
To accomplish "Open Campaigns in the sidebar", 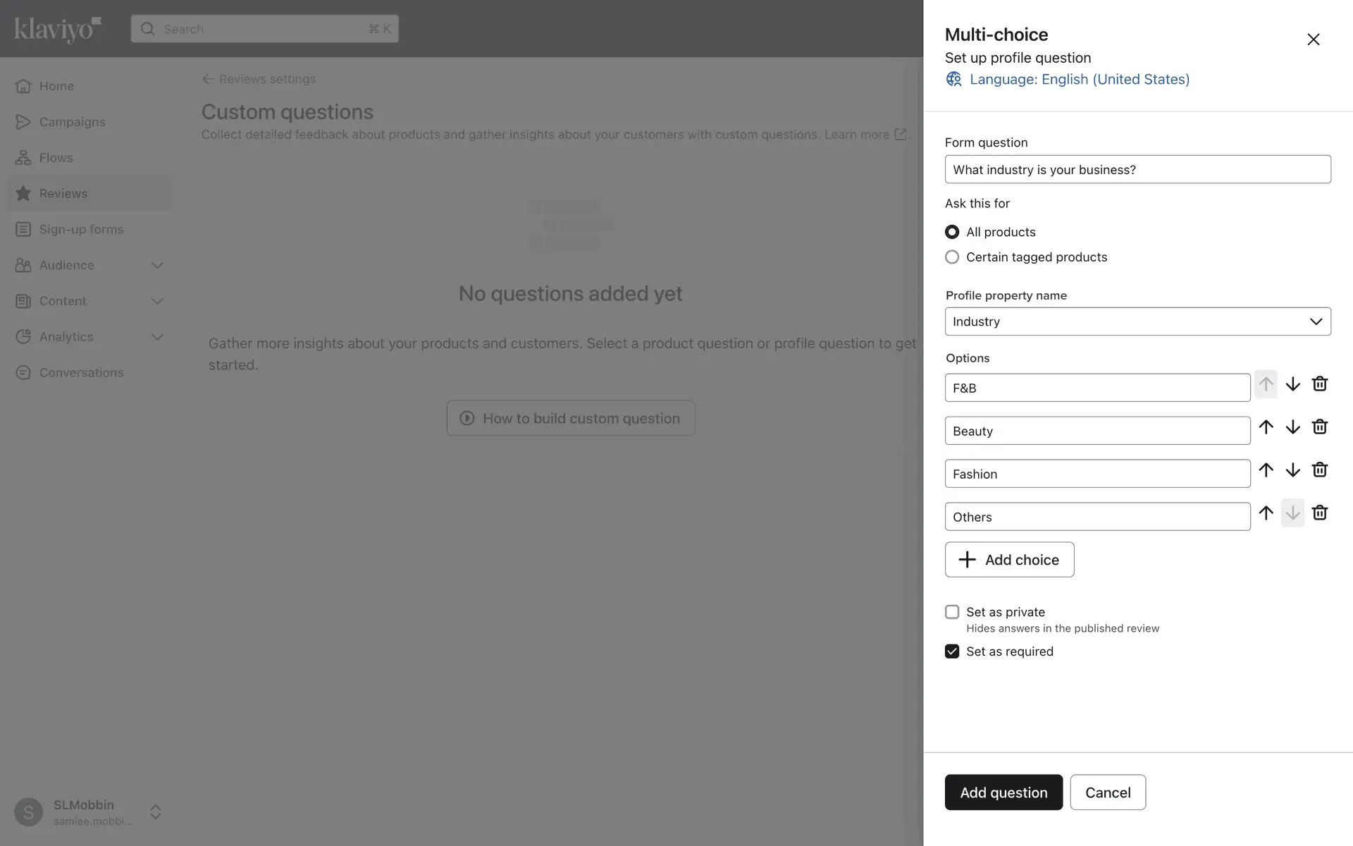I will coord(72,122).
